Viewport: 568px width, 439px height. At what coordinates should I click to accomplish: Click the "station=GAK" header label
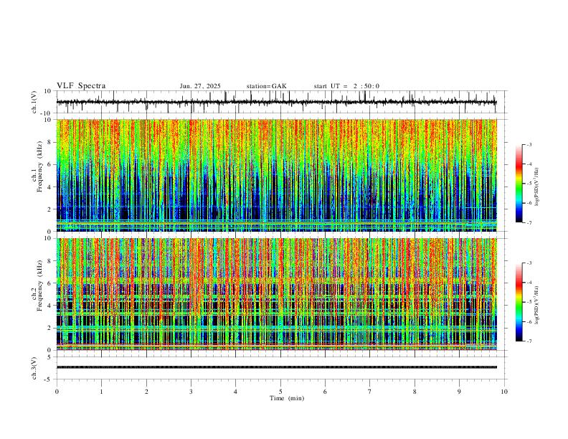pyautogui.click(x=266, y=86)
